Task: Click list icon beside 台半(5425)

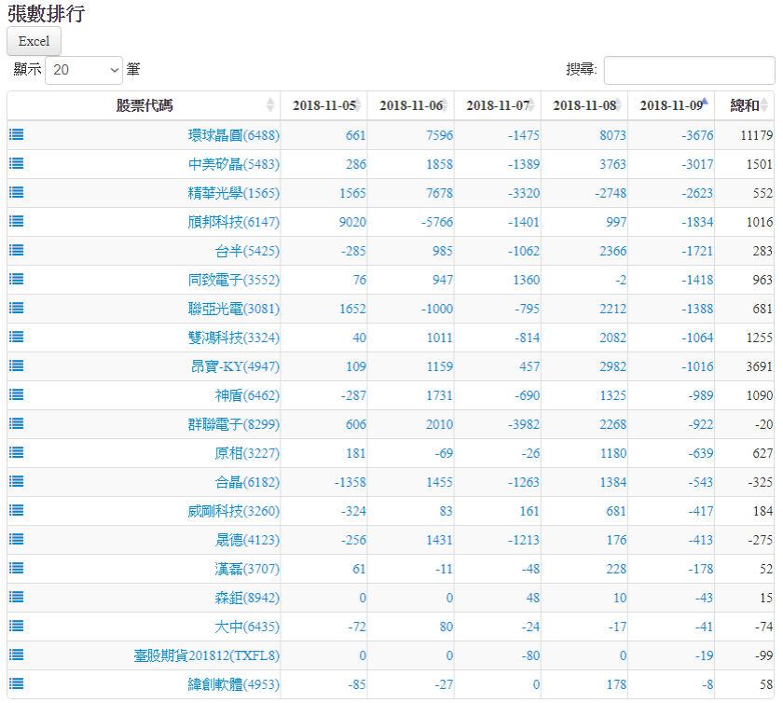Action: 17,250
